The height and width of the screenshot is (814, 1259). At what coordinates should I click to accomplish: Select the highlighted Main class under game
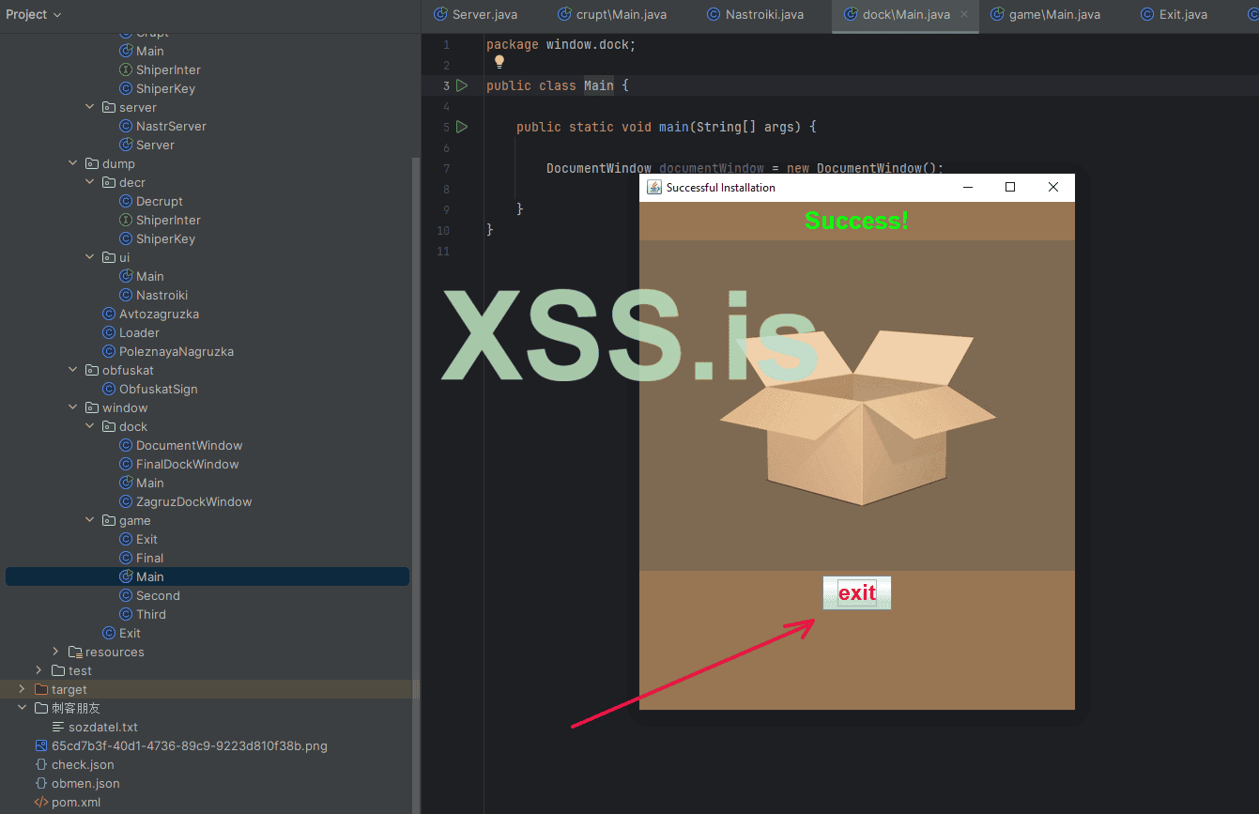pos(207,576)
